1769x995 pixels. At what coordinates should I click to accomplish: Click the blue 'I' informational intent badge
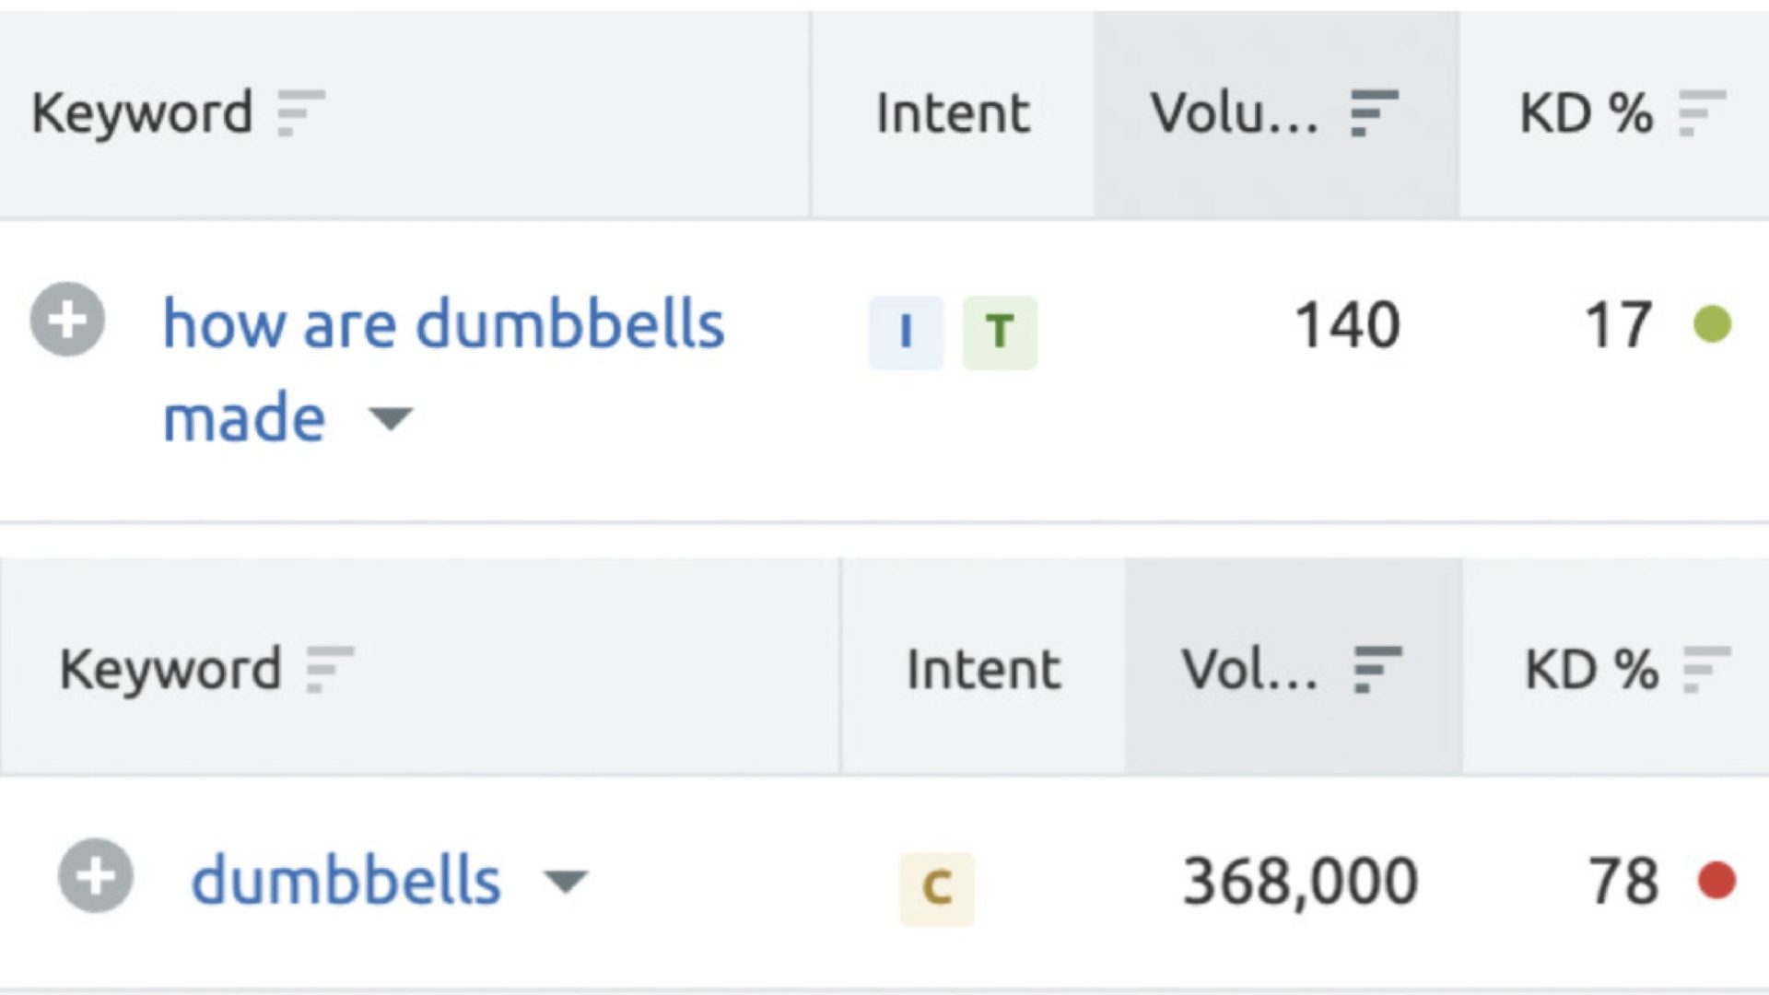click(x=906, y=332)
